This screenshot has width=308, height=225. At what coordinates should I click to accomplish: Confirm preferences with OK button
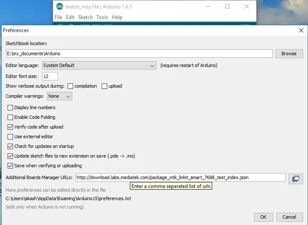point(263,217)
